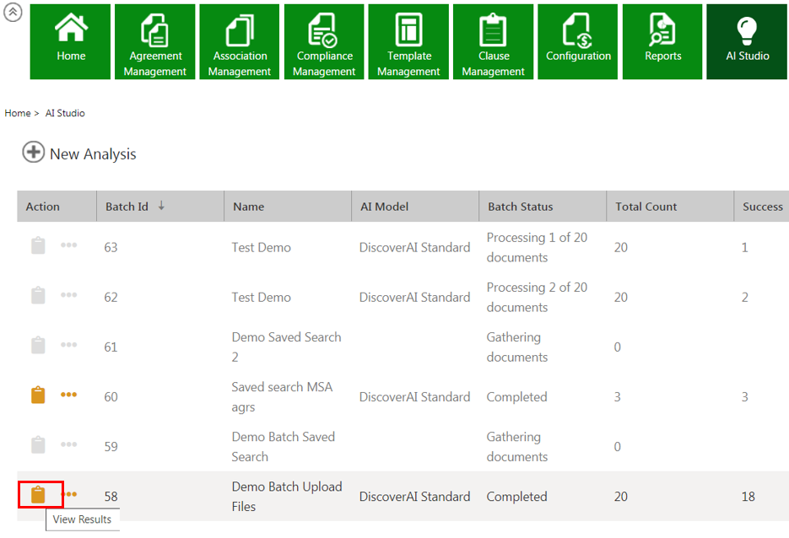Open Association Management module
This screenshot has height=538, width=789.
point(240,41)
